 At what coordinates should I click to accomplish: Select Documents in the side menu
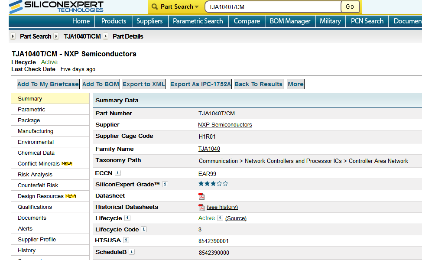coord(50,218)
